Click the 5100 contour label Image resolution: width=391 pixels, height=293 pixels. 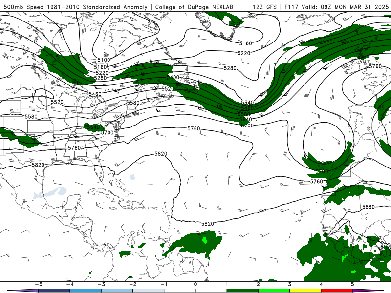click(x=104, y=60)
